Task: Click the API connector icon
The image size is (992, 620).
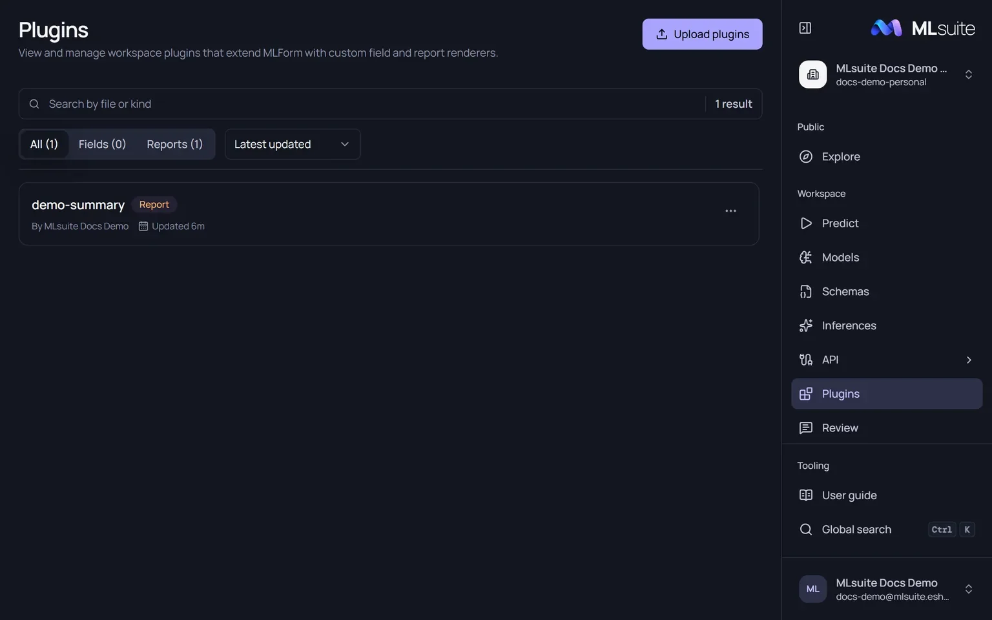Action: [x=806, y=360]
